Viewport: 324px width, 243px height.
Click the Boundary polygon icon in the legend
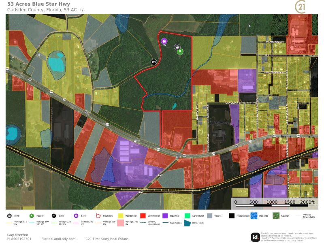point(98,216)
